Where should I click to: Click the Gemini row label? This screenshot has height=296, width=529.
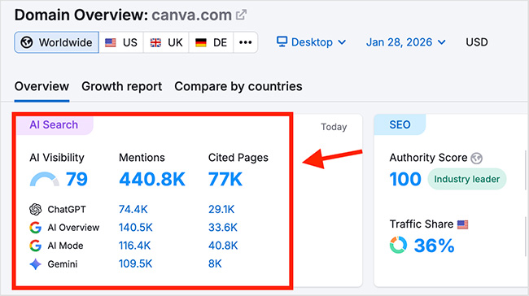click(x=63, y=264)
